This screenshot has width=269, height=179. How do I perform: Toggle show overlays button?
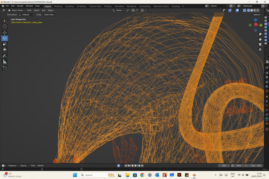coord(237,10)
